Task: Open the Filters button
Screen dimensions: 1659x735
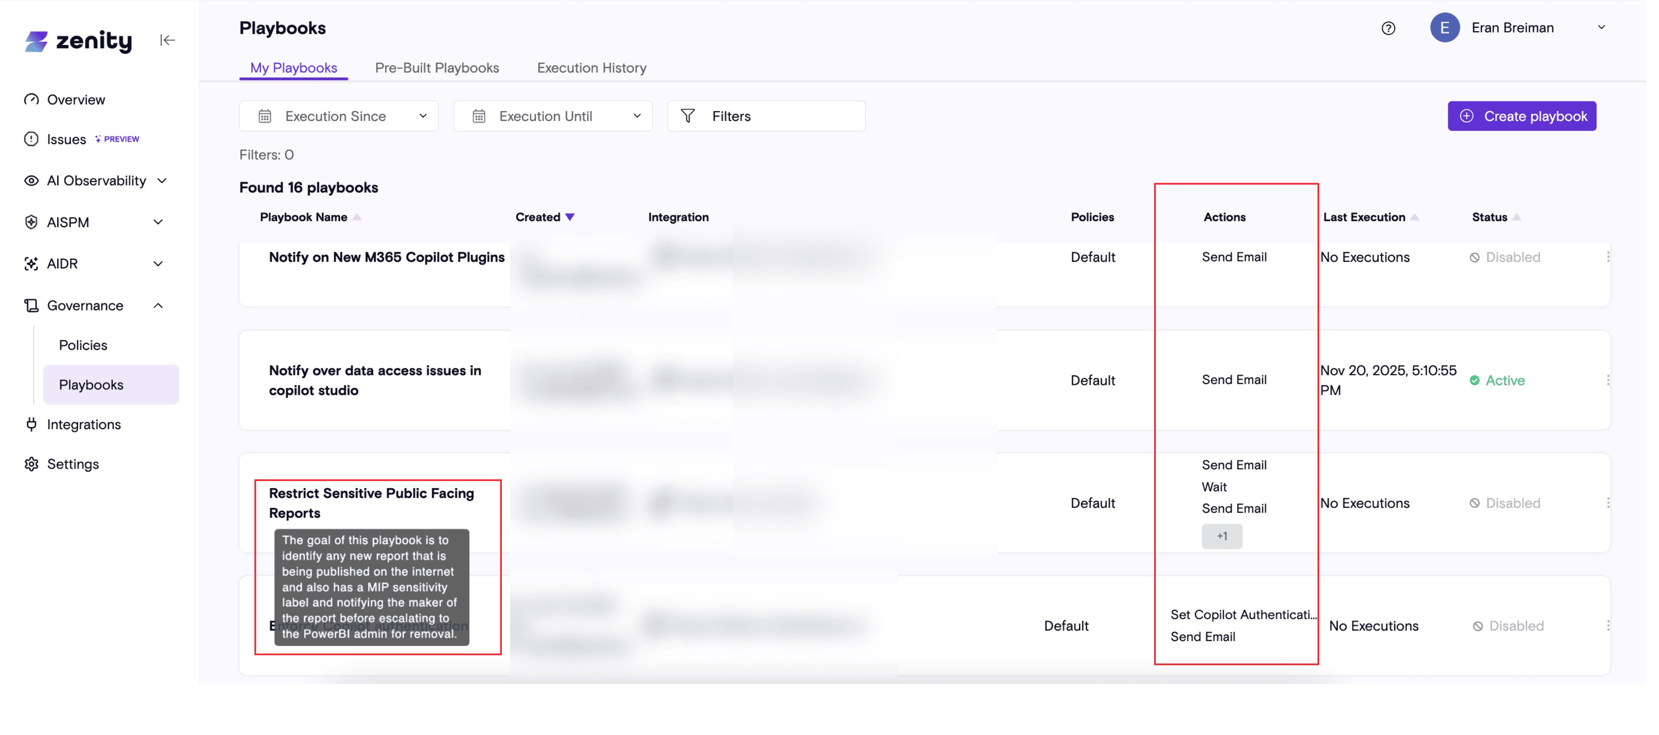Action: pyautogui.click(x=766, y=116)
